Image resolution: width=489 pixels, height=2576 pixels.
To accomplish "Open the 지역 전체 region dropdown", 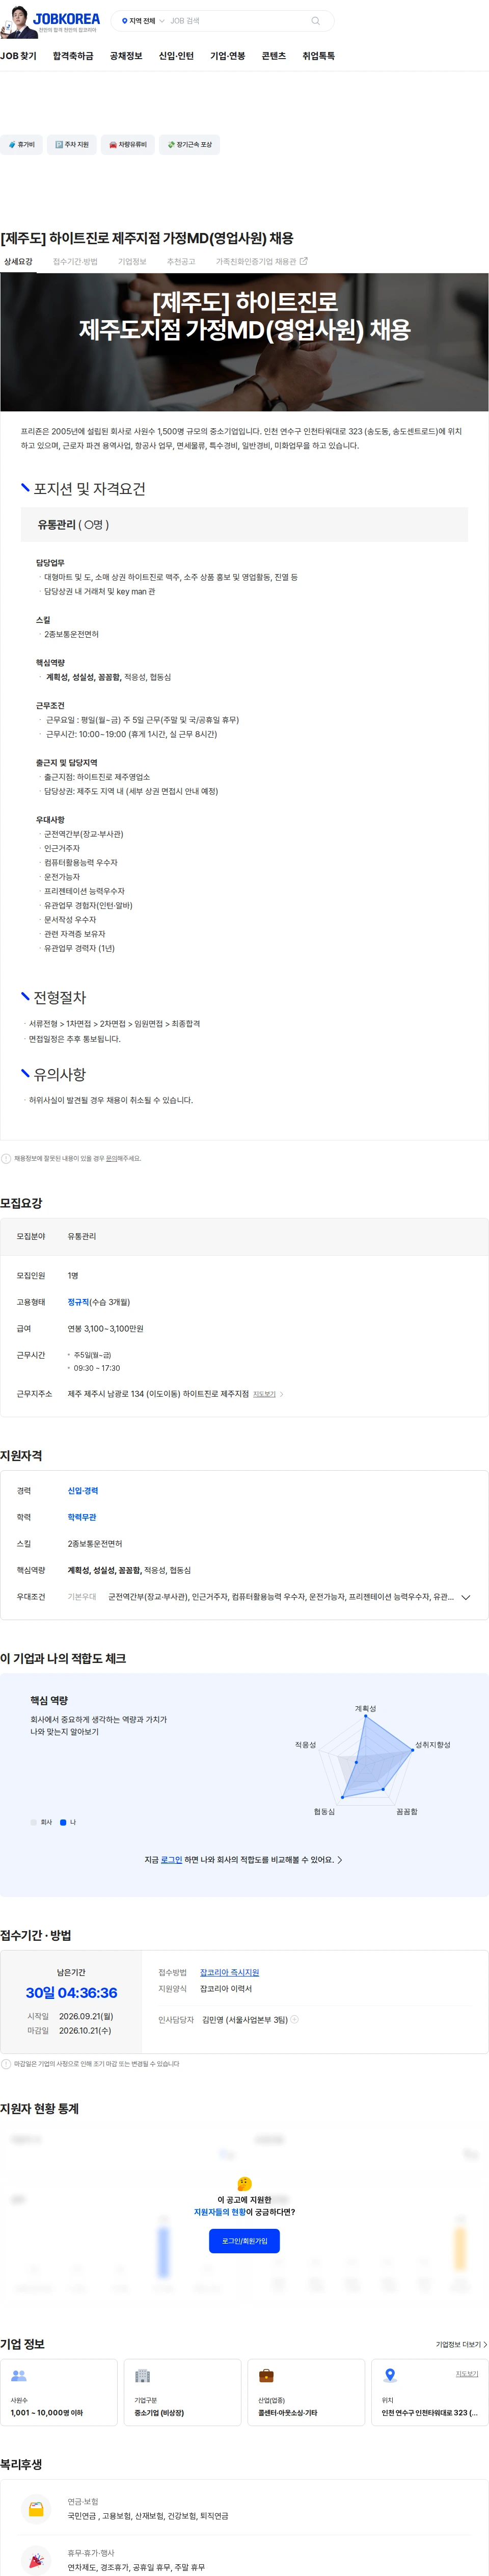I will point(142,21).
